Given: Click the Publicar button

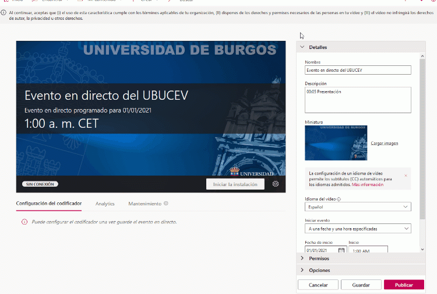Looking at the screenshot, I should 404,285.
